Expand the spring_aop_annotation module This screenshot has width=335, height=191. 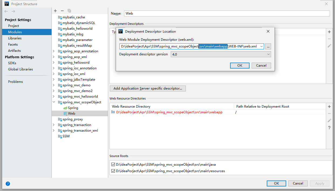tap(54, 51)
